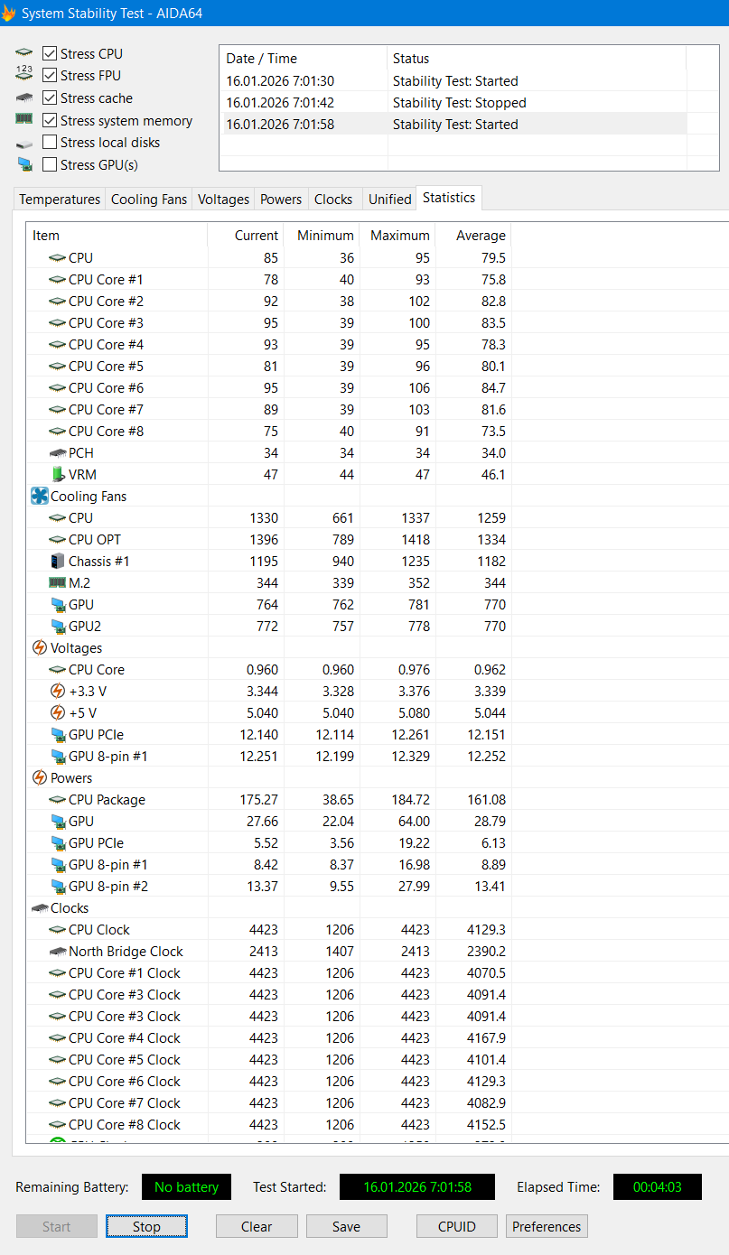Click the Average column header
The width and height of the screenshot is (729, 1255).
click(473, 235)
